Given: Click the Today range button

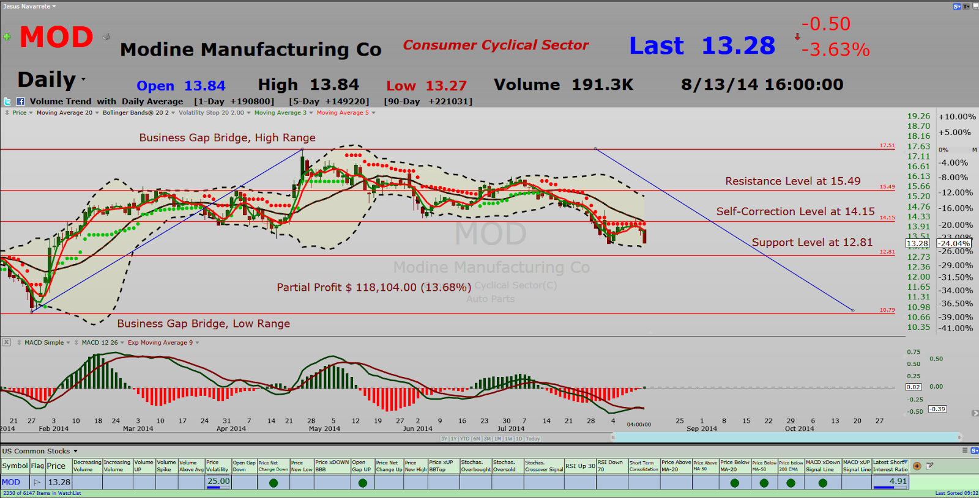Looking at the screenshot, I should [533, 439].
